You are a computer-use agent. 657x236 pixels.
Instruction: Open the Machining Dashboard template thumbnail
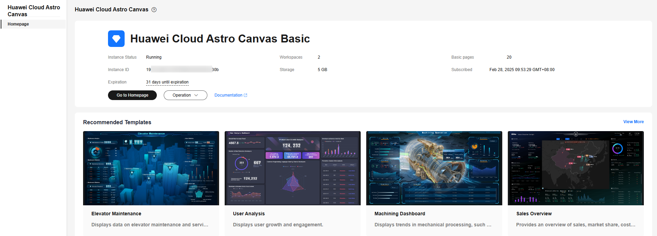pyautogui.click(x=434, y=168)
